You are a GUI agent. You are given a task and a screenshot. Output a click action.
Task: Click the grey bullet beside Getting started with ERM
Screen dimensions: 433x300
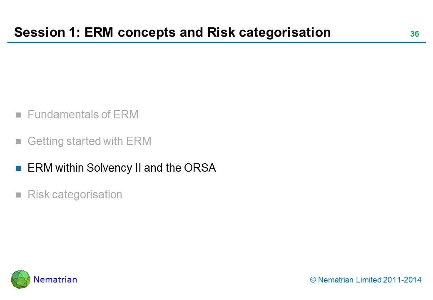18,142
